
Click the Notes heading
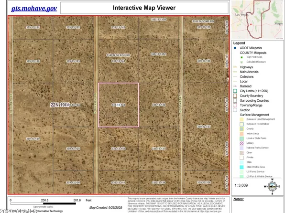point(239,199)
